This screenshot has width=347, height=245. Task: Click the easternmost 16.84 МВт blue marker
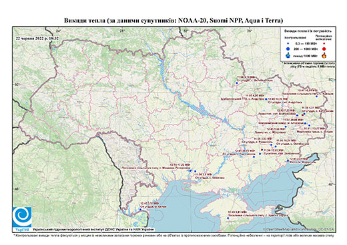(316, 97)
